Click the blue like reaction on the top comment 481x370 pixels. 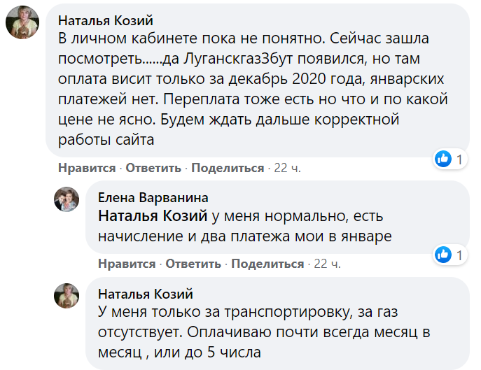442,159
